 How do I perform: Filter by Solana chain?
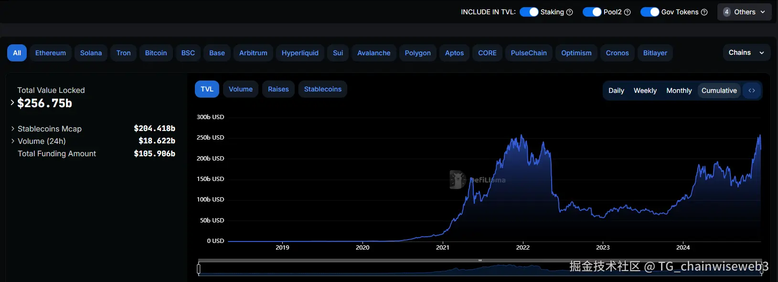(x=91, y=53)
